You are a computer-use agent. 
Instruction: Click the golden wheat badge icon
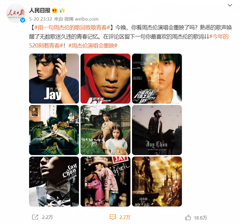[x=62, y=10]
